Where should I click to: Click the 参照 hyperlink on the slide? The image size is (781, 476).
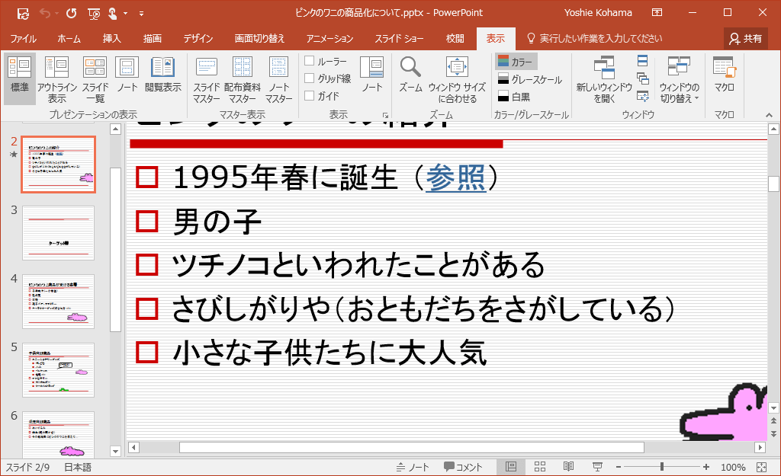pyautogui.click(x=456, y=177)
